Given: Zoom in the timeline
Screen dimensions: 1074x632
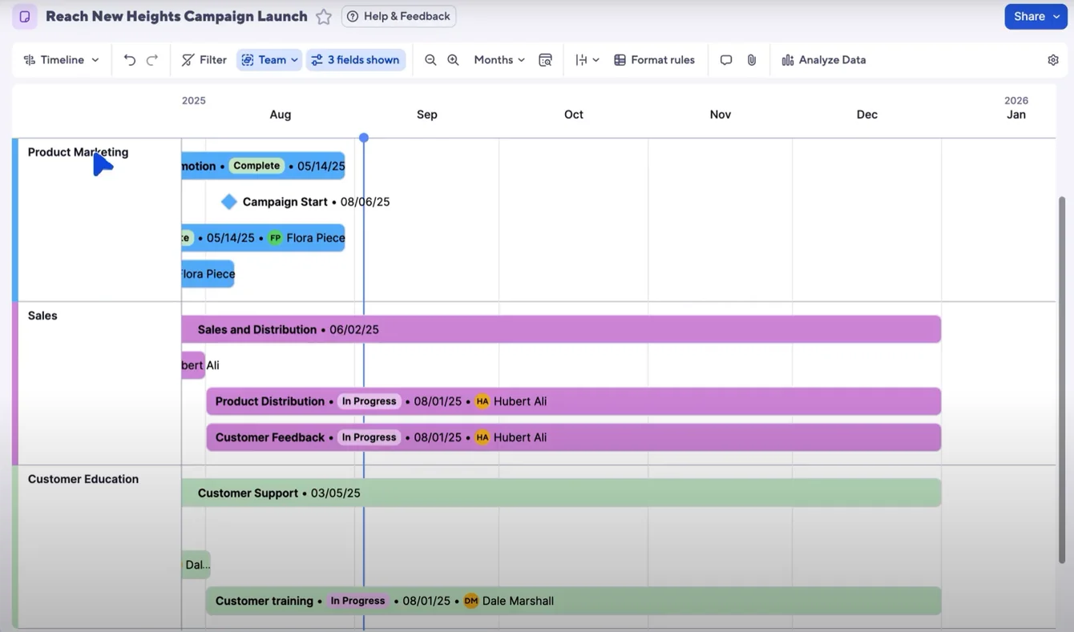Looking at the screenshot, I should tap(453, 60).
